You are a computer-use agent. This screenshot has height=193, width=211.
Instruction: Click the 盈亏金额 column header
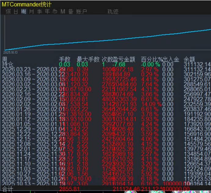click(x=124, y=59)
